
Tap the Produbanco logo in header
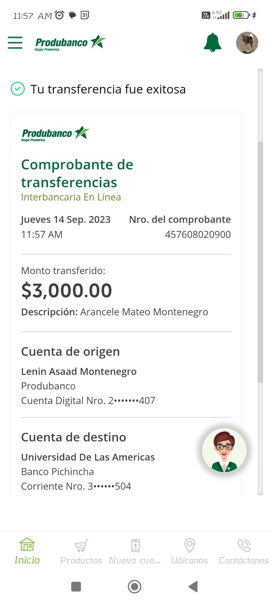click(x=70, y=43)
